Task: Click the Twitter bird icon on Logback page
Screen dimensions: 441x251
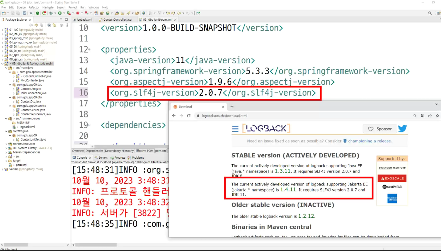Action: [402, 129]
